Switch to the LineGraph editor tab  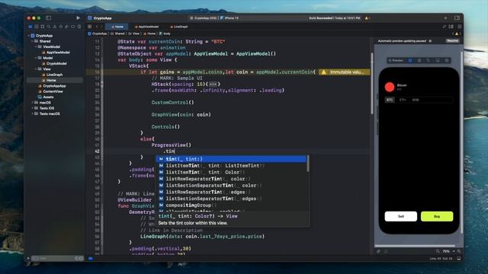[x=179, y=27]
